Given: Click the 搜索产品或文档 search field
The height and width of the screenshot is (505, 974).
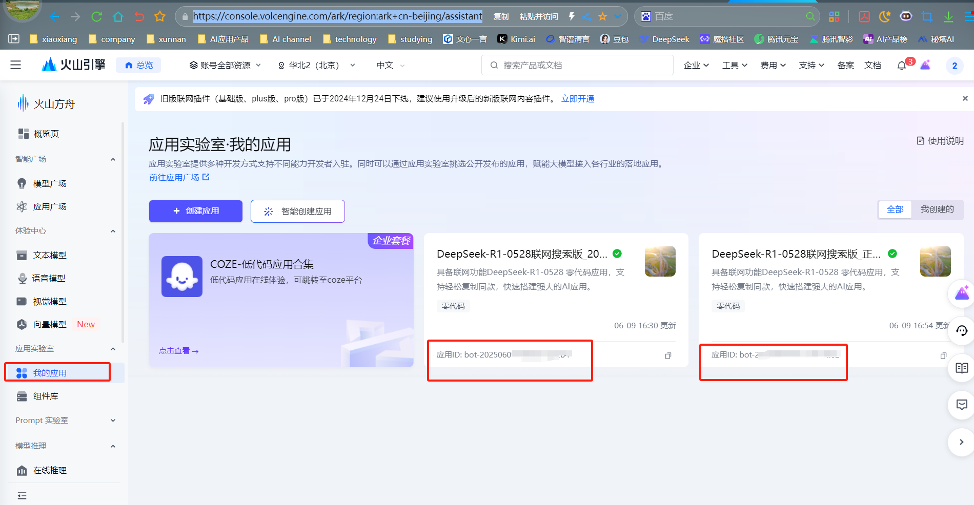Looking at the screenshot, I should [577, 65].
